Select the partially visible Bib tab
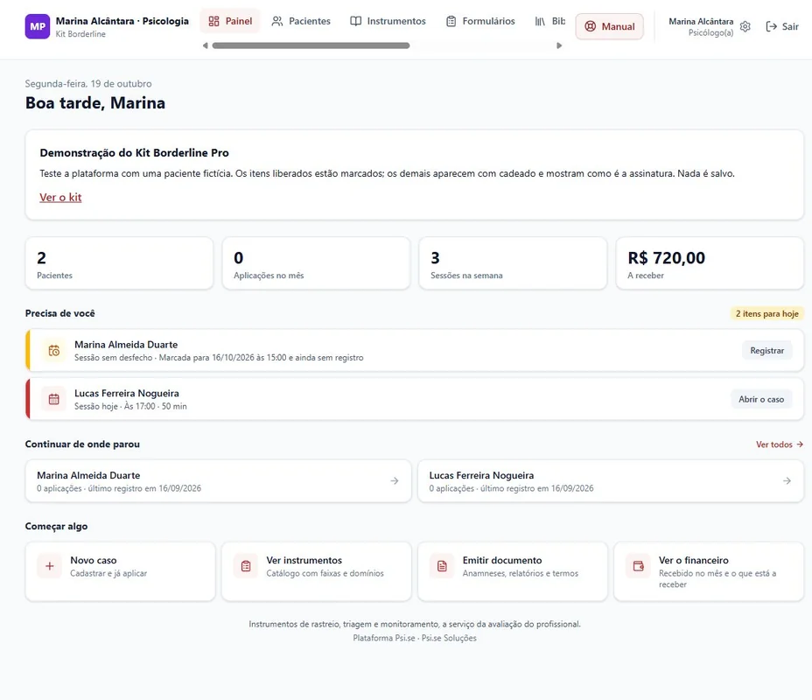This screenshot has width=812, height=700. (549, 21)
